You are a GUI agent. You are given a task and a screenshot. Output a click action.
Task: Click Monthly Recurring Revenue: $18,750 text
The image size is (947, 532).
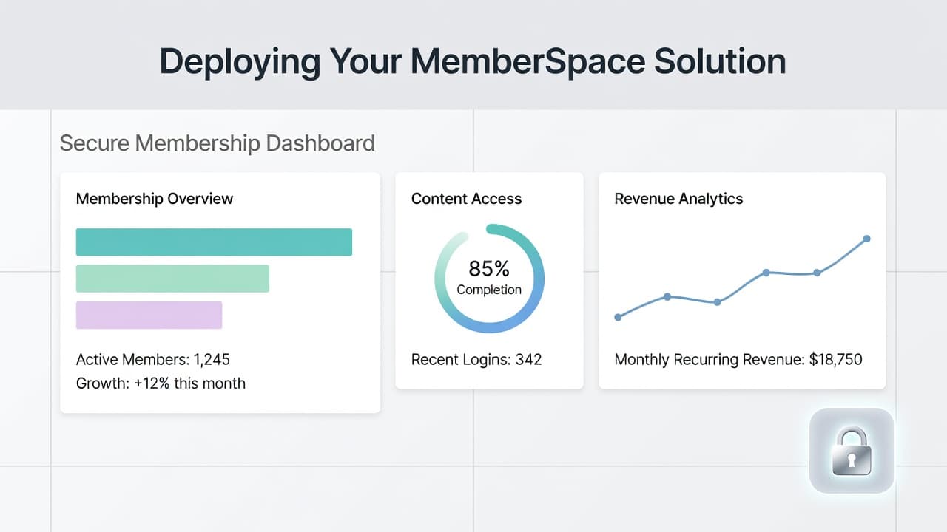738,360
